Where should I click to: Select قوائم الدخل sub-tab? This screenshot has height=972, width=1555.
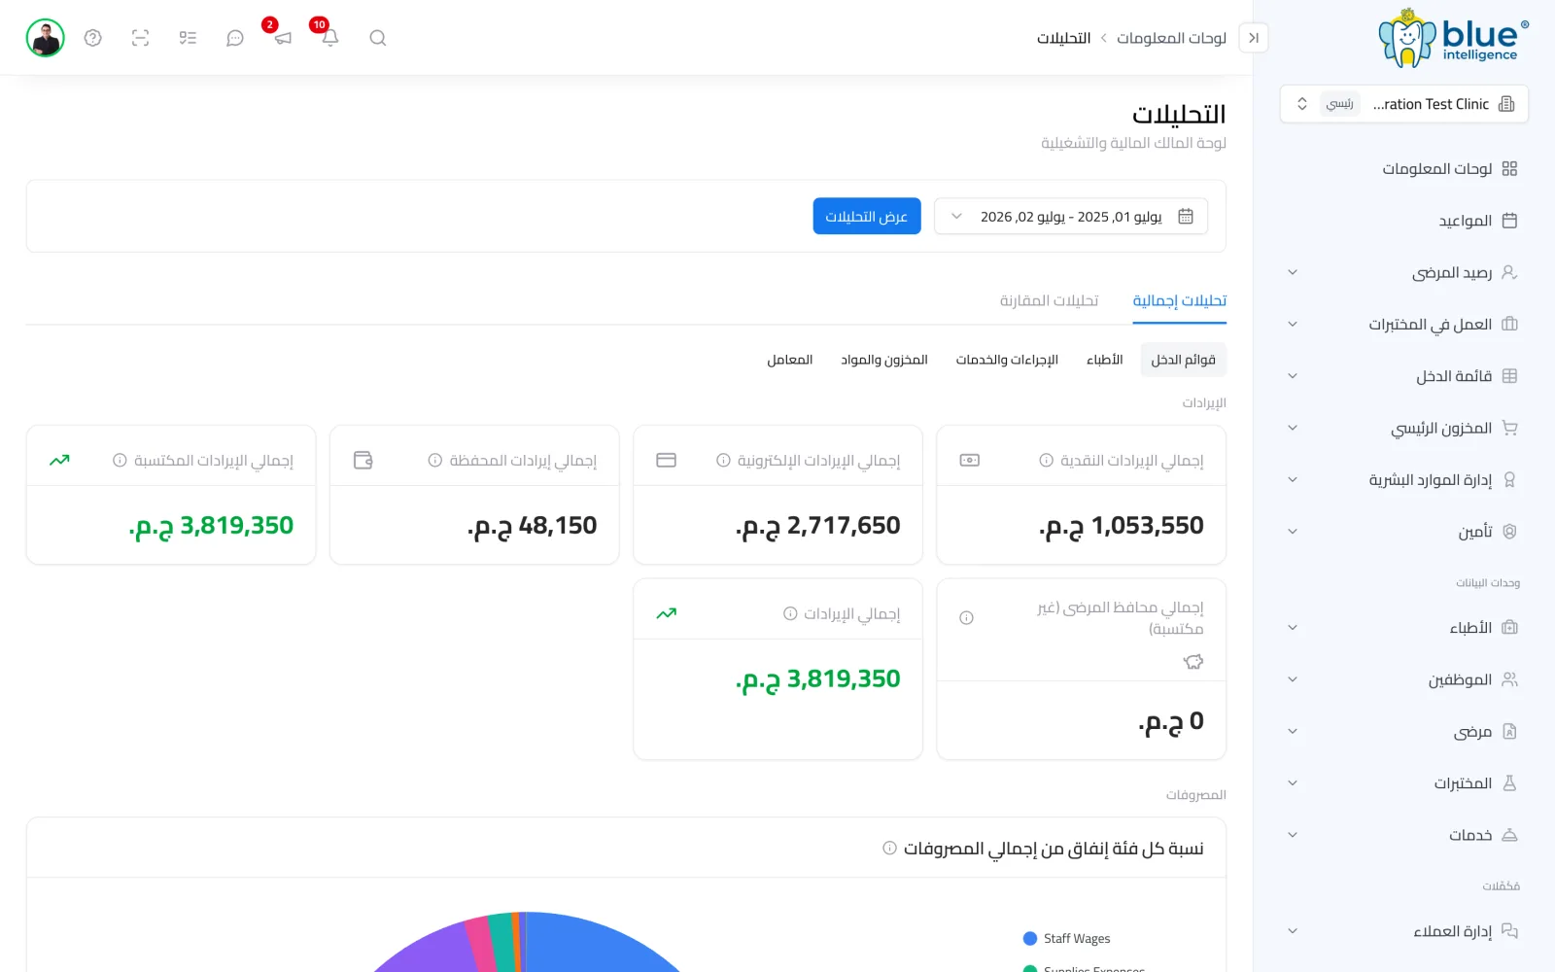(1184, 360)
